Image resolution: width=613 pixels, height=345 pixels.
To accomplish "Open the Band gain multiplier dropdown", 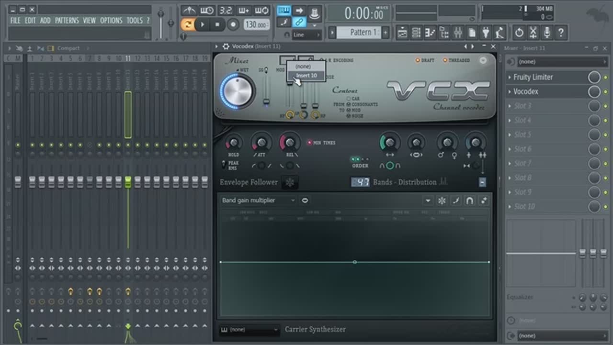I will [259, 200].
